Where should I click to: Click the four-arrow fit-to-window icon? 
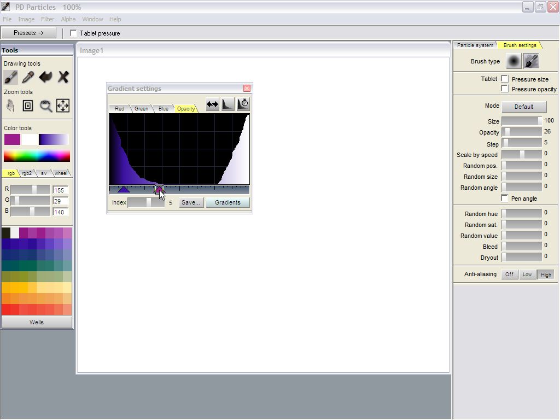tap(63, 106)
